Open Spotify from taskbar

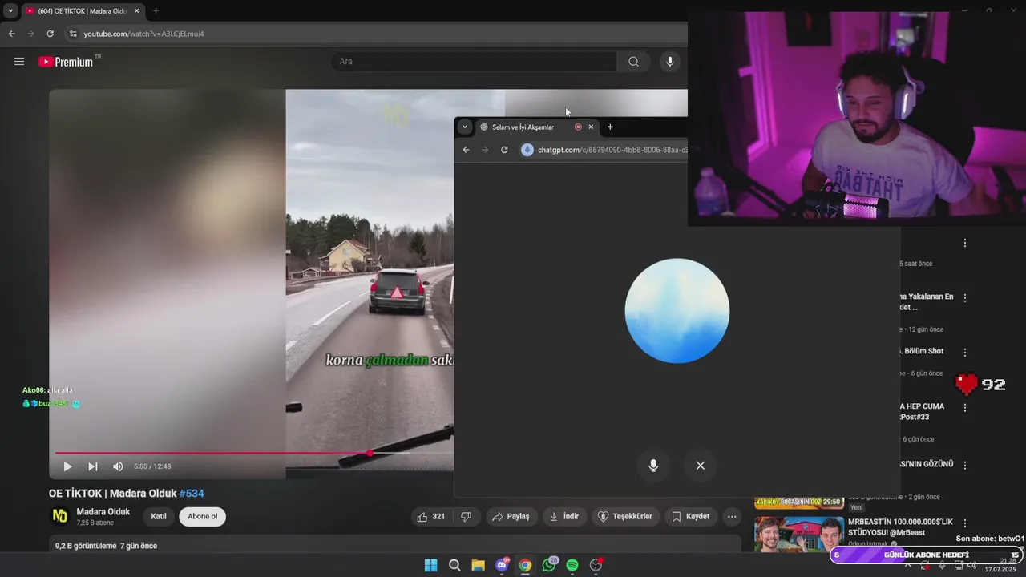coord(572,565)
